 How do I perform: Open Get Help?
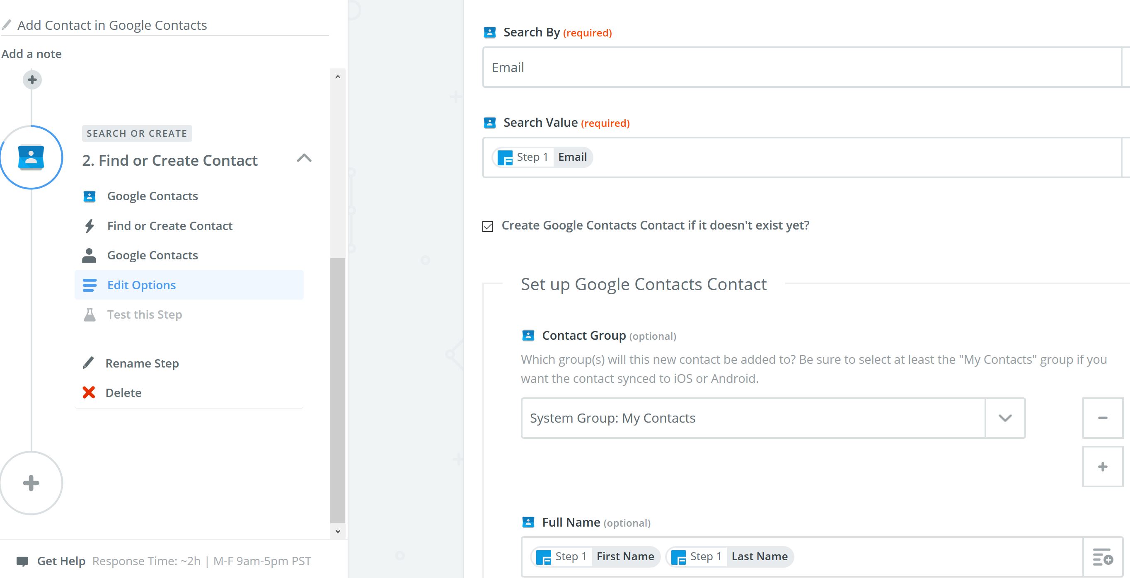click(61, 561)
